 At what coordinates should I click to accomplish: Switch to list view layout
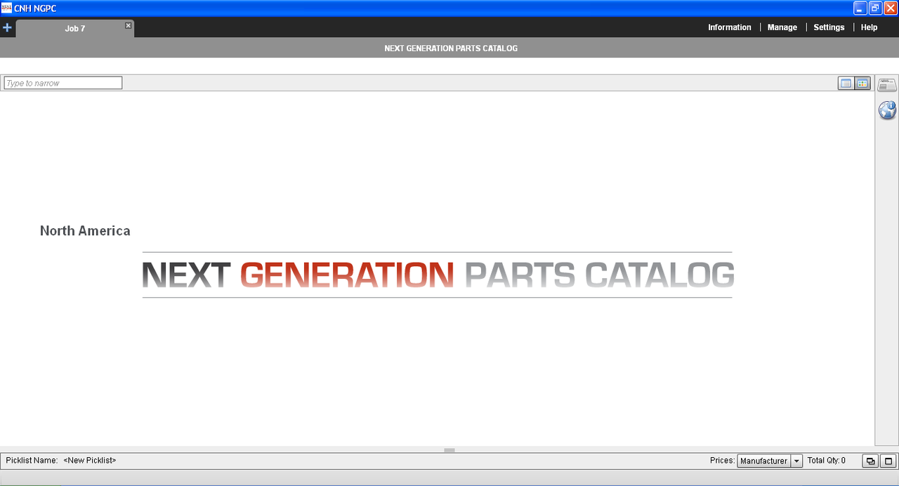coord(846,84)
